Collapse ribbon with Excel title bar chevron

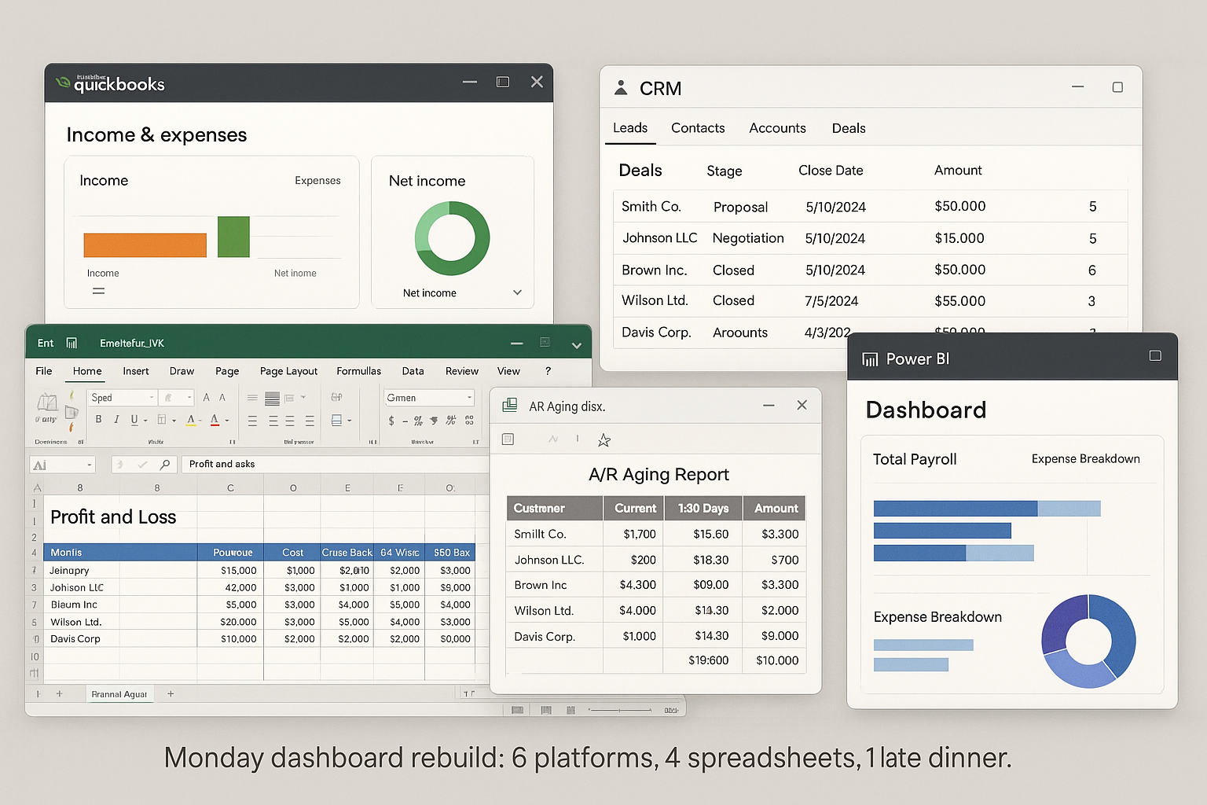point(577,345)
